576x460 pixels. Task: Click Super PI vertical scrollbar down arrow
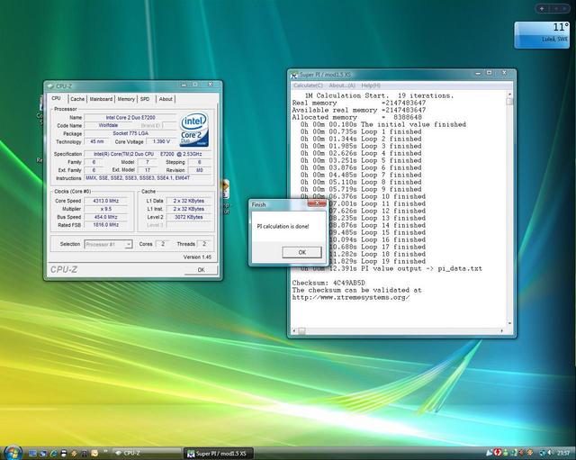(509, 324)
